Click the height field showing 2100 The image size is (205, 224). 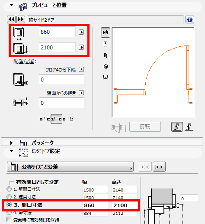(57, 47)
